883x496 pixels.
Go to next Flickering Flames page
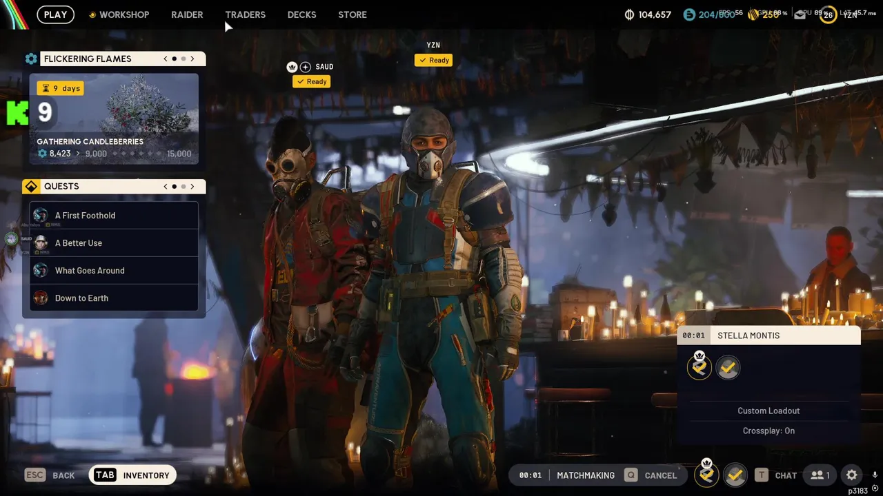(x=192, y=59)
